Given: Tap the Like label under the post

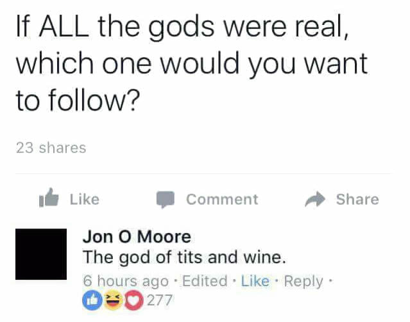Looking at the screenshot, I should coord(85,200).
